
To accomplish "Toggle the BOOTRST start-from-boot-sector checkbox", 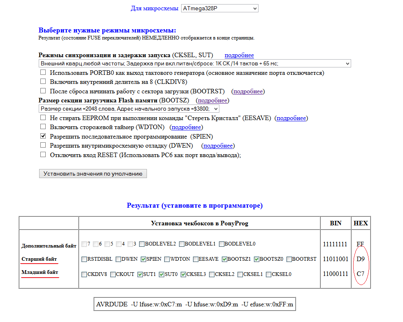I will (43, 90).
